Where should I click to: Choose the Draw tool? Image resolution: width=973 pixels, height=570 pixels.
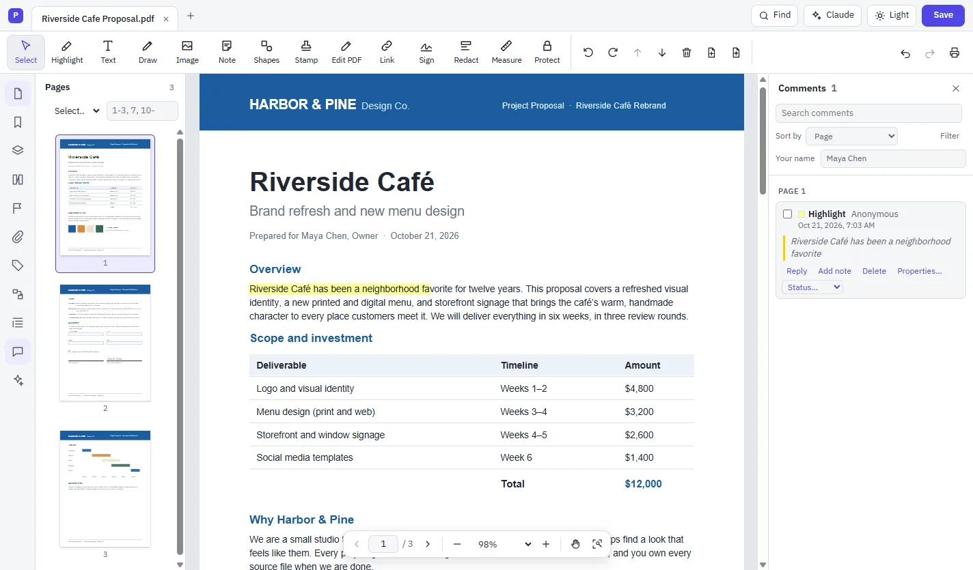pos(148,53)
